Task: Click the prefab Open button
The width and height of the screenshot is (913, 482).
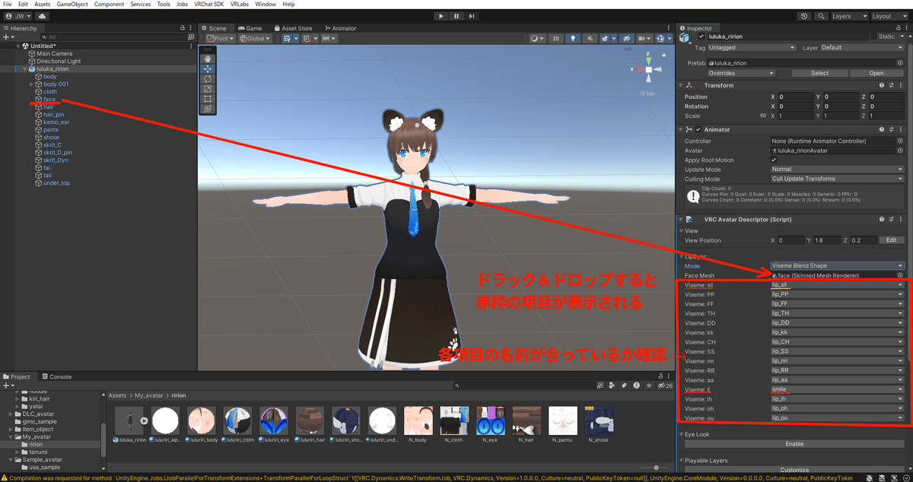Action: pyautogui.click(x=876, y=73)
